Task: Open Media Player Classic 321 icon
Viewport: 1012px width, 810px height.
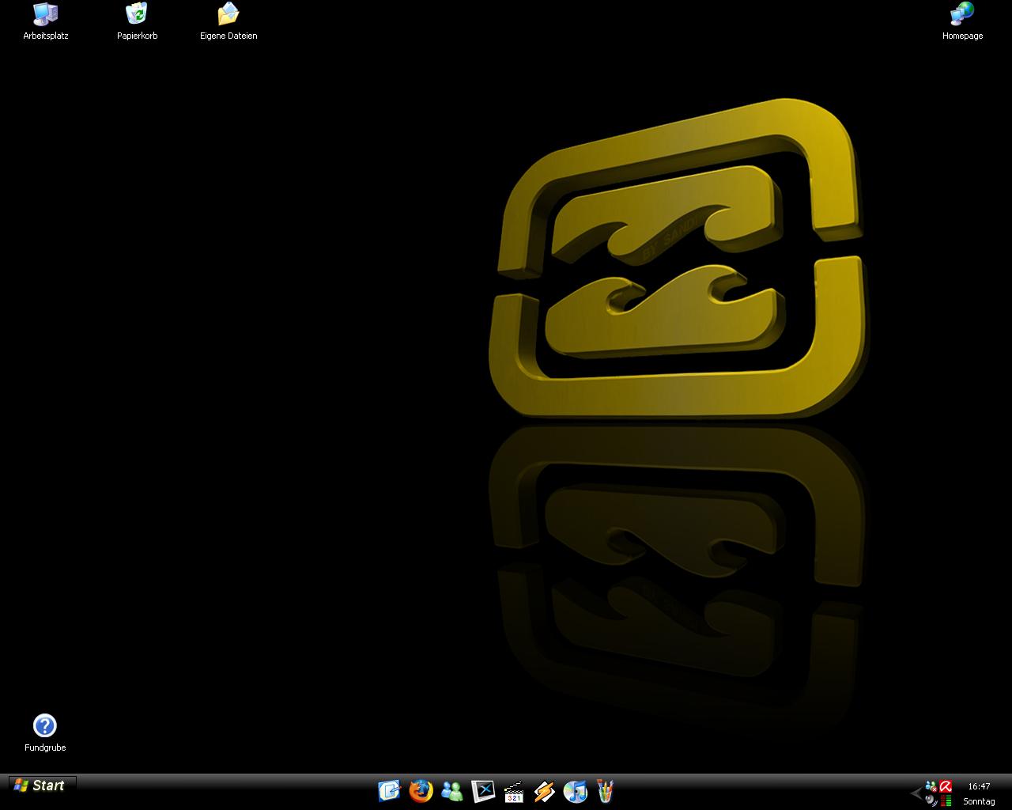Action: (x=514, y=792)
